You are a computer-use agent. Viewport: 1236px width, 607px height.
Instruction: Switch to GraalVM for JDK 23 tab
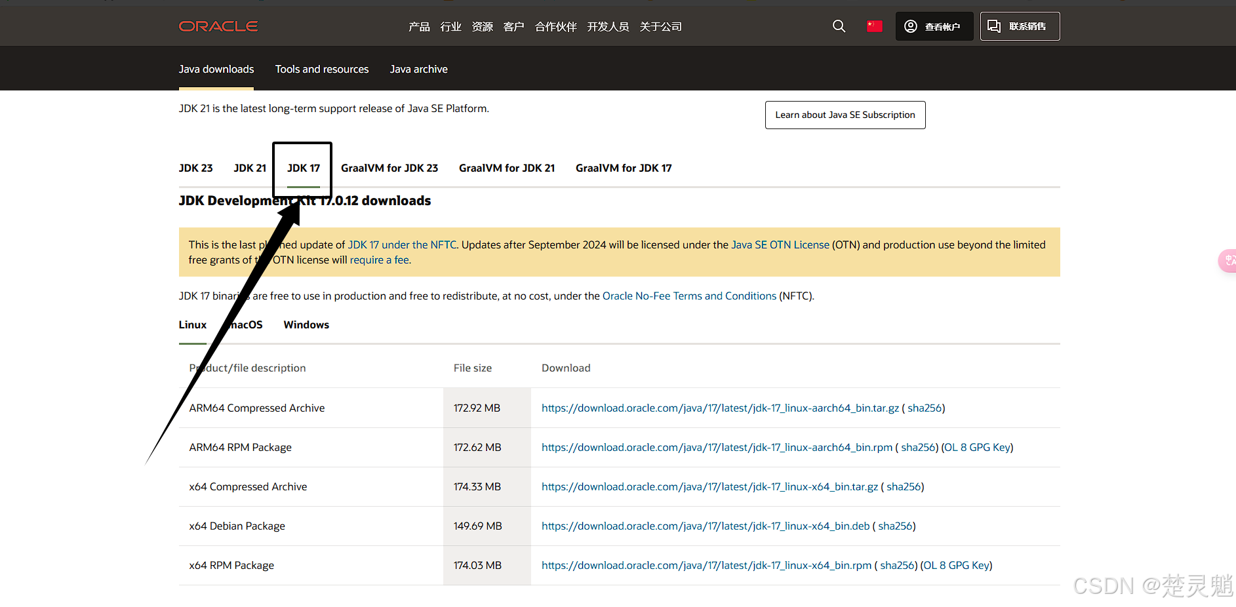coord(389,168)
